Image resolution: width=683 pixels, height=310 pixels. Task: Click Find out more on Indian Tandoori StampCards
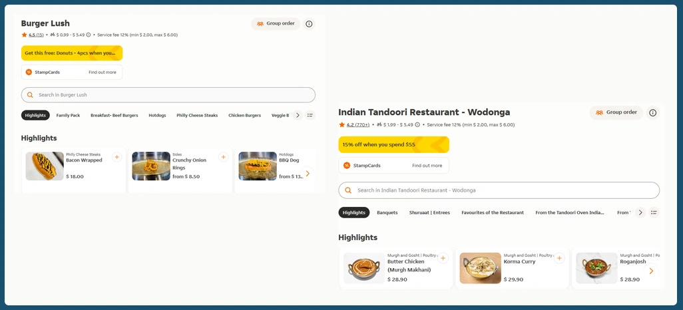[x=427, y=166]
